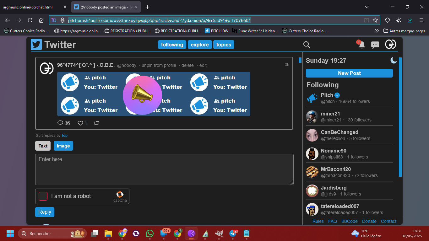Open PITCH DW bookmark
The height and width of the screenshot is (241, 429).
[217, 31]
